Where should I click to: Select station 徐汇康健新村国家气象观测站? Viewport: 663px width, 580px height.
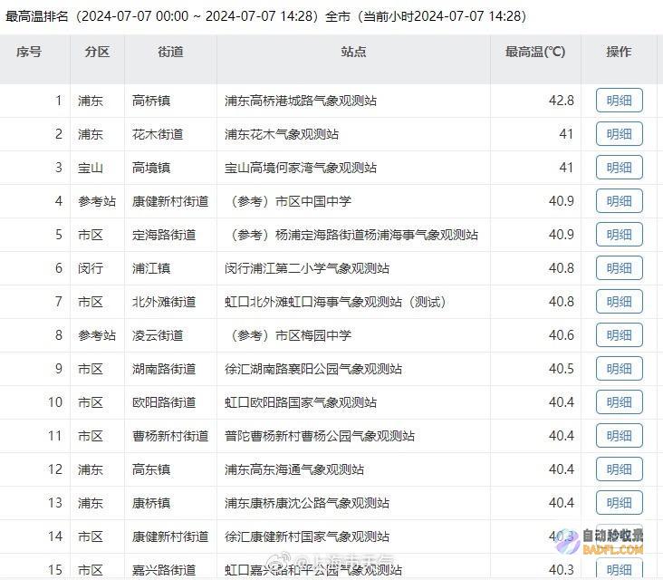[x=307, y=536]
